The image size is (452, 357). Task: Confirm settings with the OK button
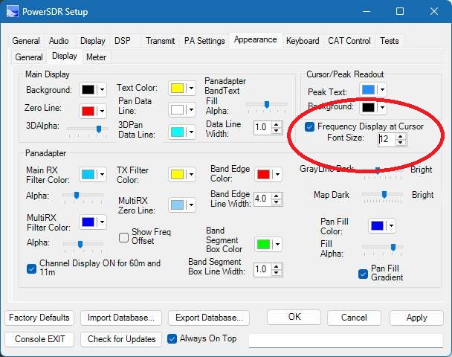click(x=294, y=317)
